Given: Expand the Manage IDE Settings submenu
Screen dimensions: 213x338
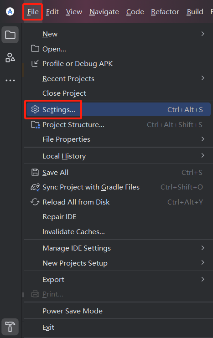Looking at the screenshot, I should click(x=118, y=248).
